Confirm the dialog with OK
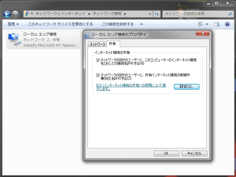Image resolution: width=236 pixels, height=177 pixels. [166, 153]
